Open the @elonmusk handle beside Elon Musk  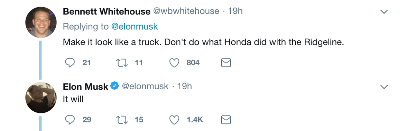[145, 86]
